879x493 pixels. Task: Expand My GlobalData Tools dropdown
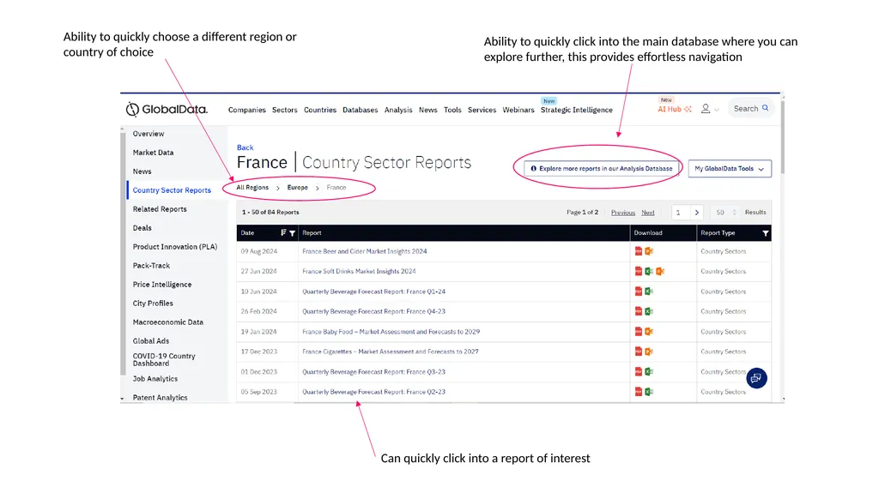[730, 169]
